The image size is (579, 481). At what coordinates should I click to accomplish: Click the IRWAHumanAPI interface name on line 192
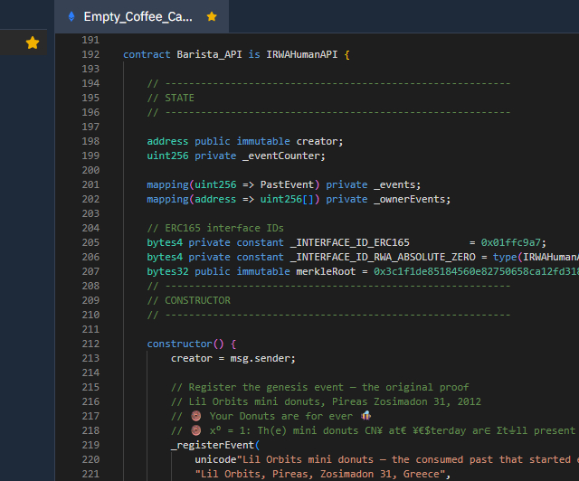(301, 54)
